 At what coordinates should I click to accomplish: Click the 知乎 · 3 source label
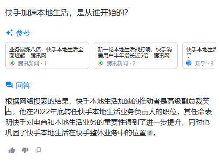point(204,64)
